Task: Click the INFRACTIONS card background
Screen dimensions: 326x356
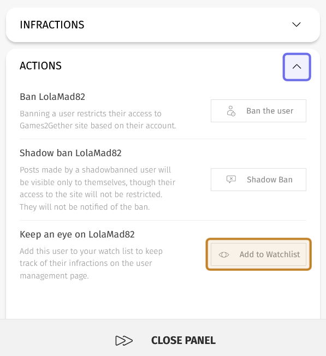Action: 163,25
